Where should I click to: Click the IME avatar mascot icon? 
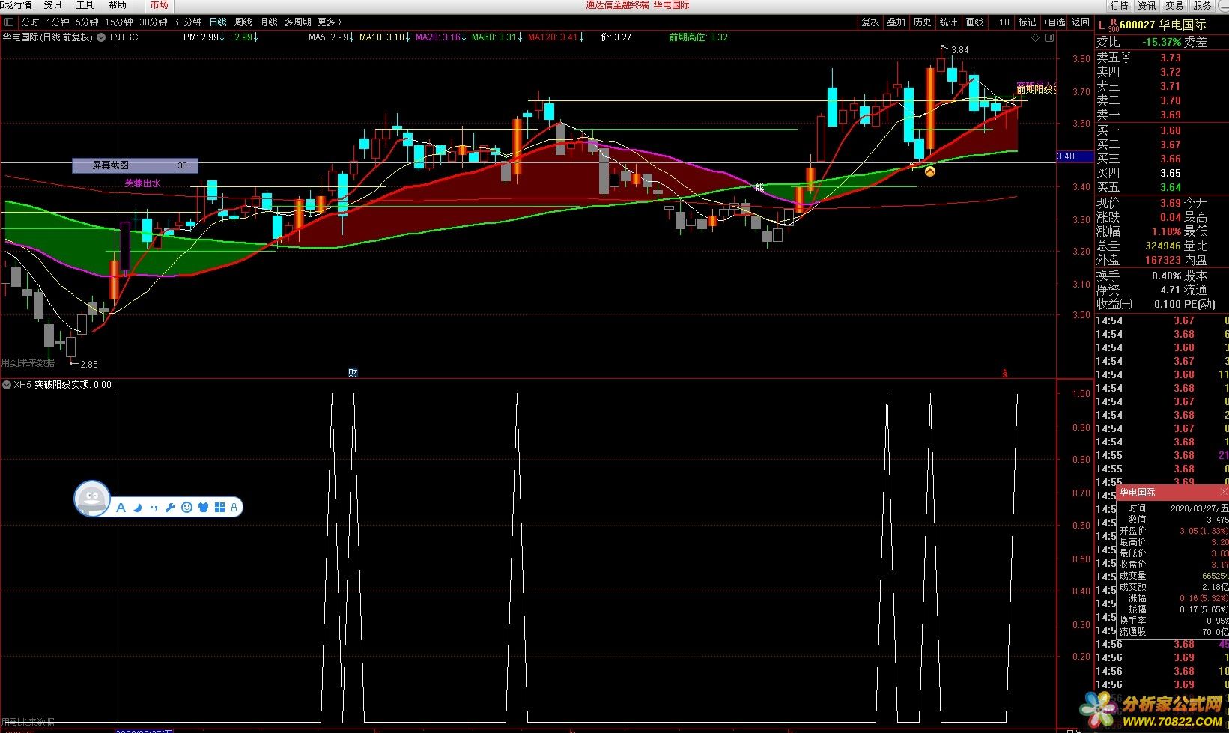tap(92, 499)
